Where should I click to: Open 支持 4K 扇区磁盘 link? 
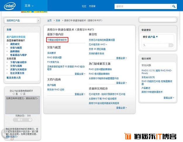[x=97, y=49]
